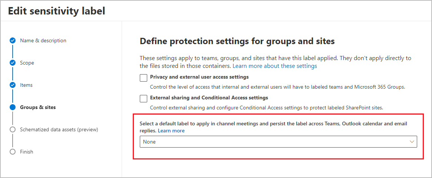Screen dimensions: 432x178
Task: Select the Groups & sites step
Action: click(38, 107)
